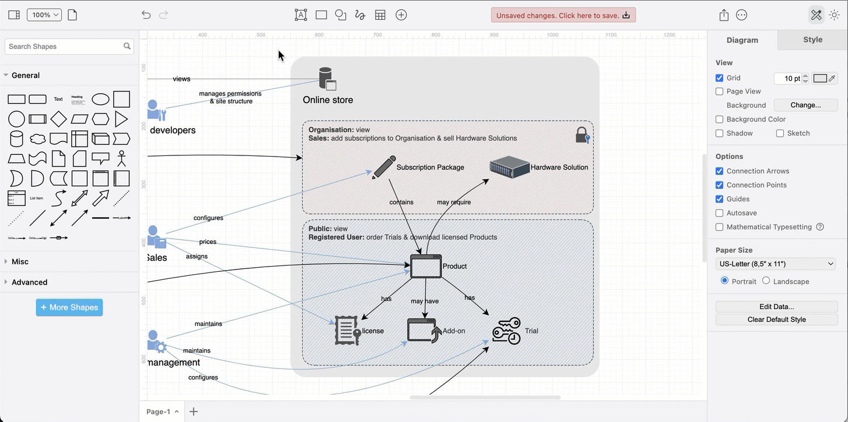Open the zoom level dropdown
The width and height of the screenshot is (848, 422).
pos(44,15)
